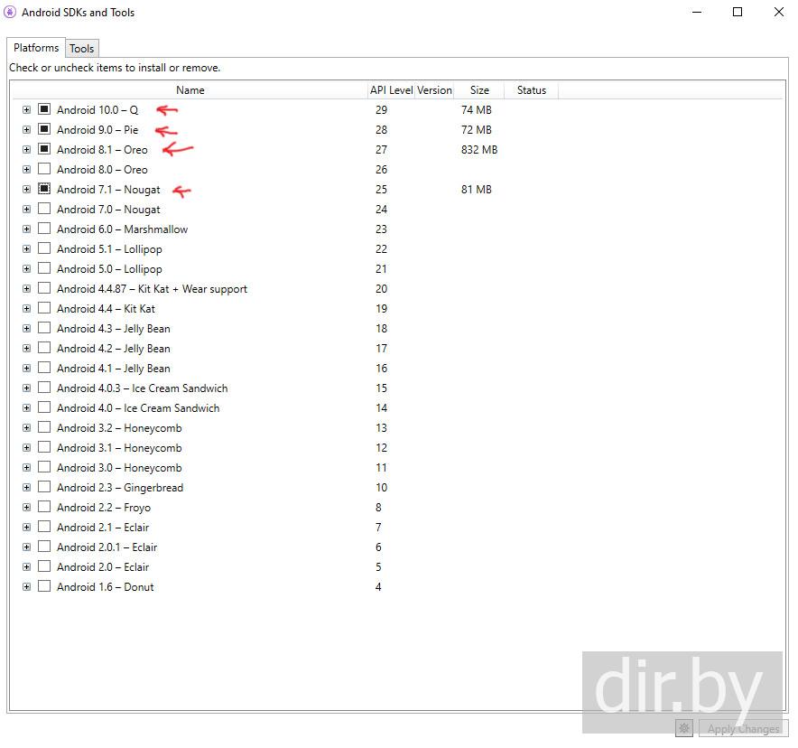Tick the Android 4.3 – Jelly Bean checkbox

coord(44,327)
